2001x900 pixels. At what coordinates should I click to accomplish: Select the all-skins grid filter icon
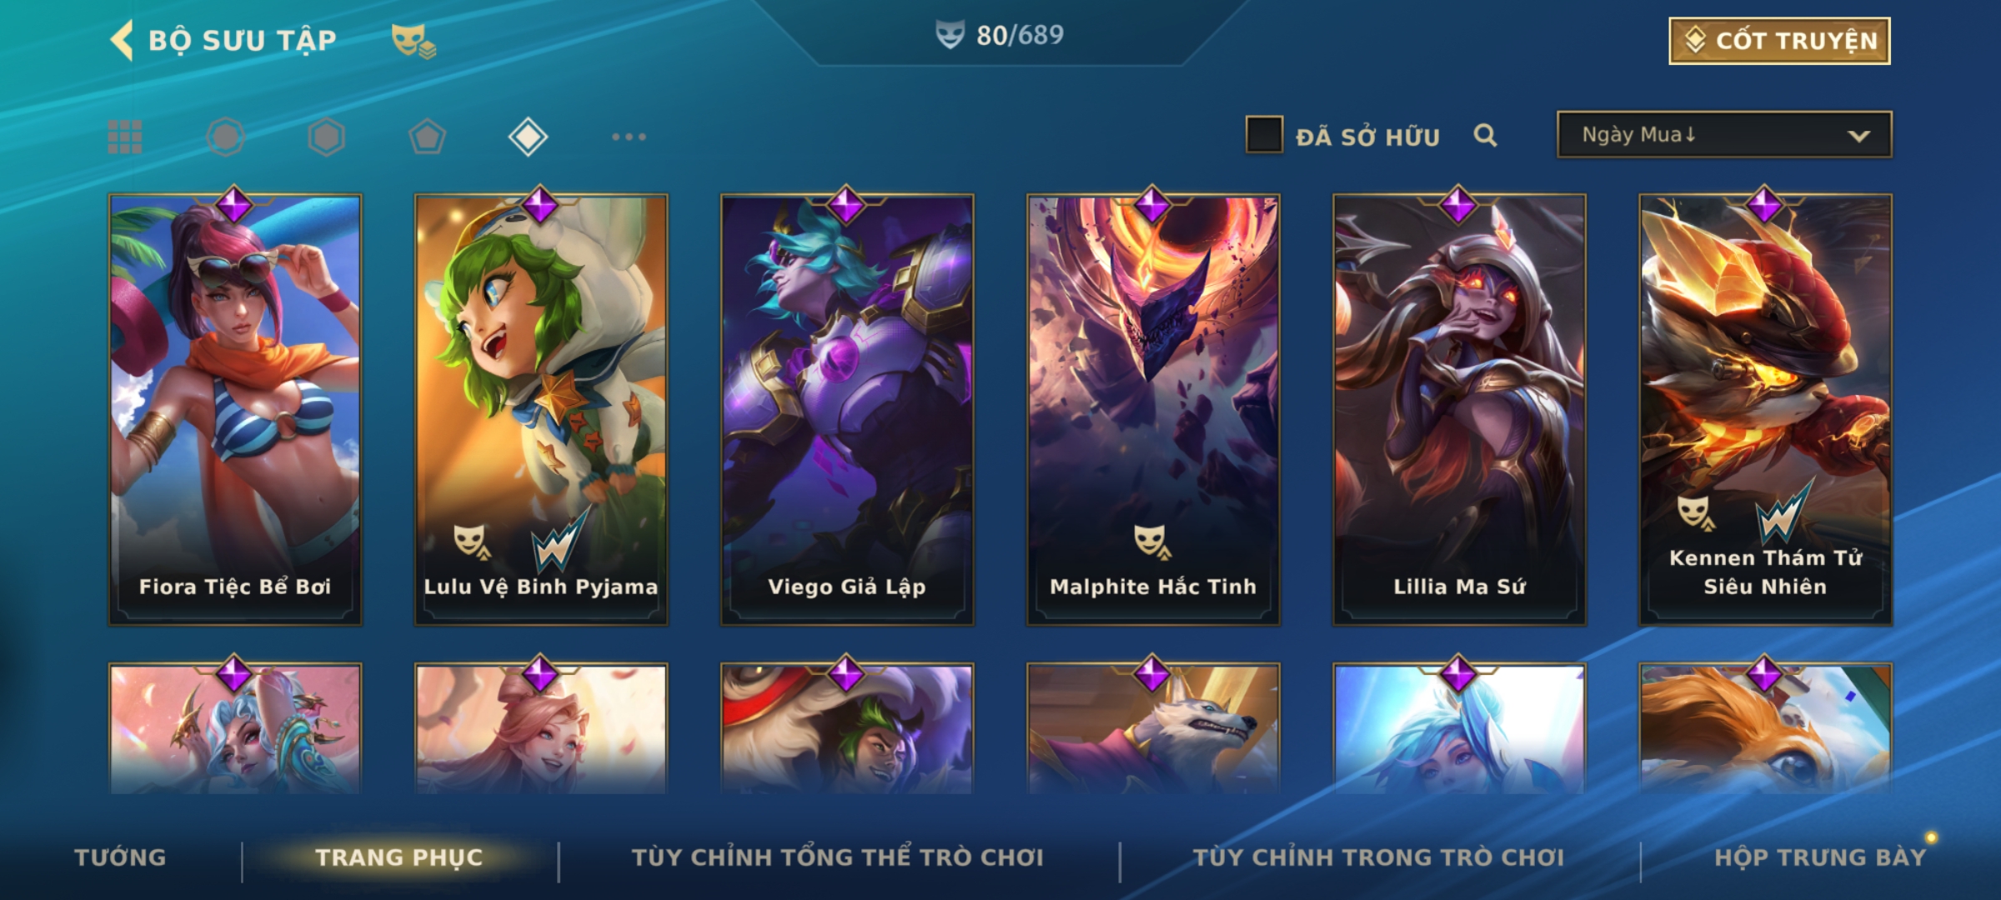[125, 137]
